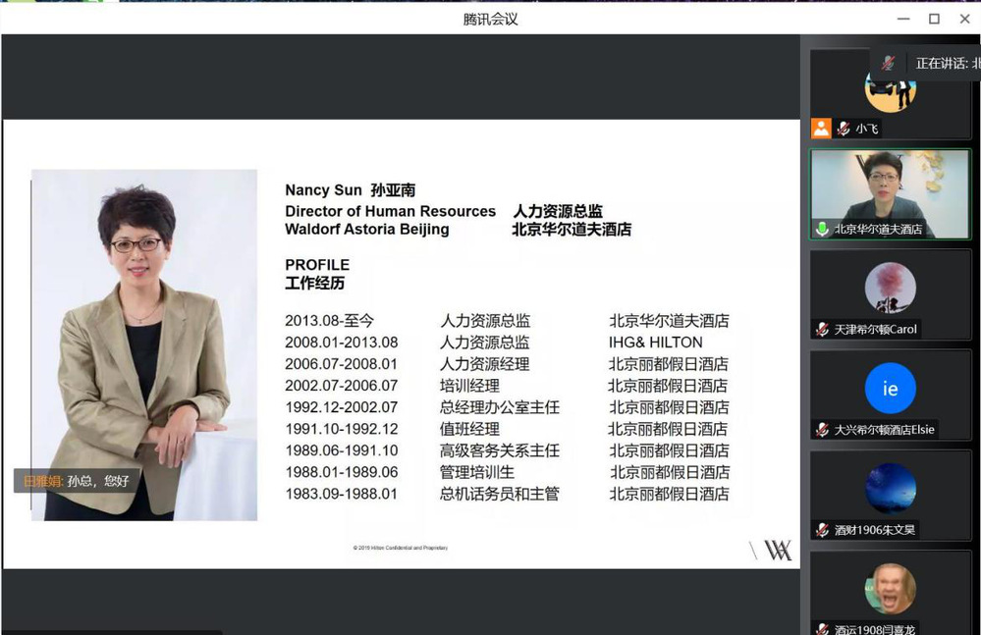The image size is (981, 635).
Task: Minimize the 腾讯会议 meeting window
Action: (x=903, y=19)
